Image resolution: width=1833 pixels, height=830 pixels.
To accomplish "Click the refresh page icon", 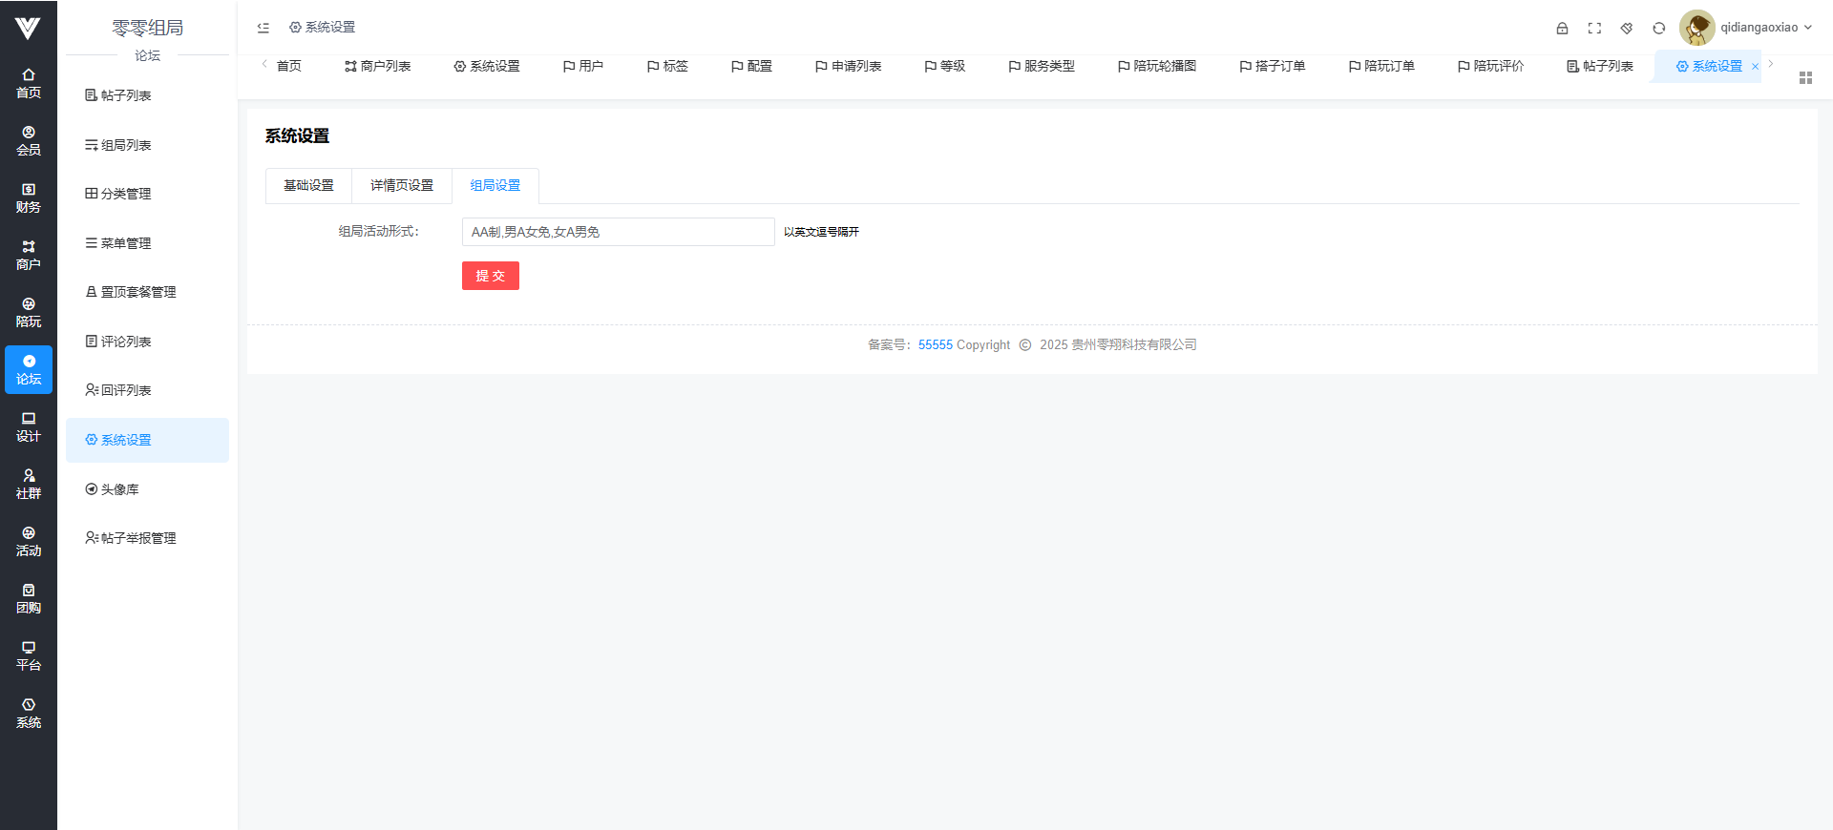I will 1659,29.
